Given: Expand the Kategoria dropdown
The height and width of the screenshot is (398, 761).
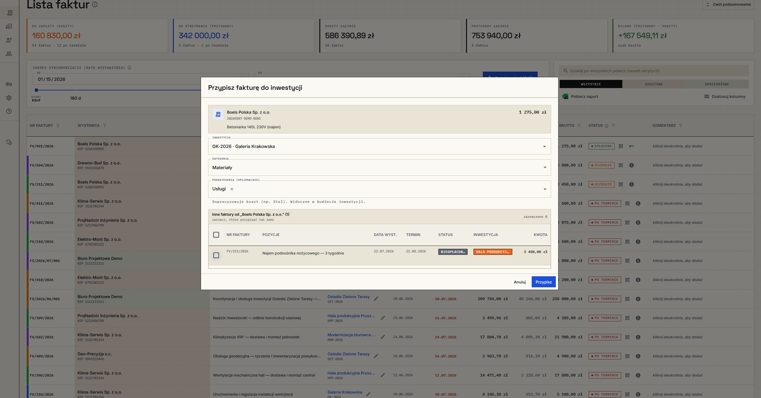Looking at the screenshot, I should (x=379, y=168).
